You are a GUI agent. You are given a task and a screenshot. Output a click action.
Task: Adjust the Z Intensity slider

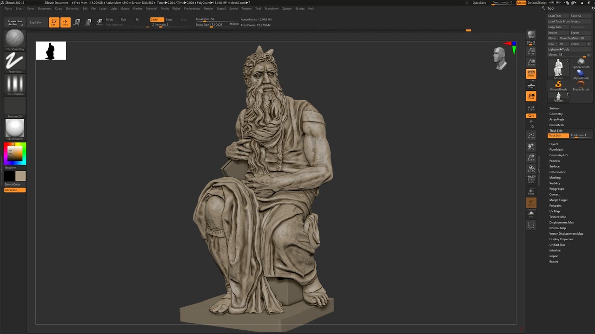[172, 25]
